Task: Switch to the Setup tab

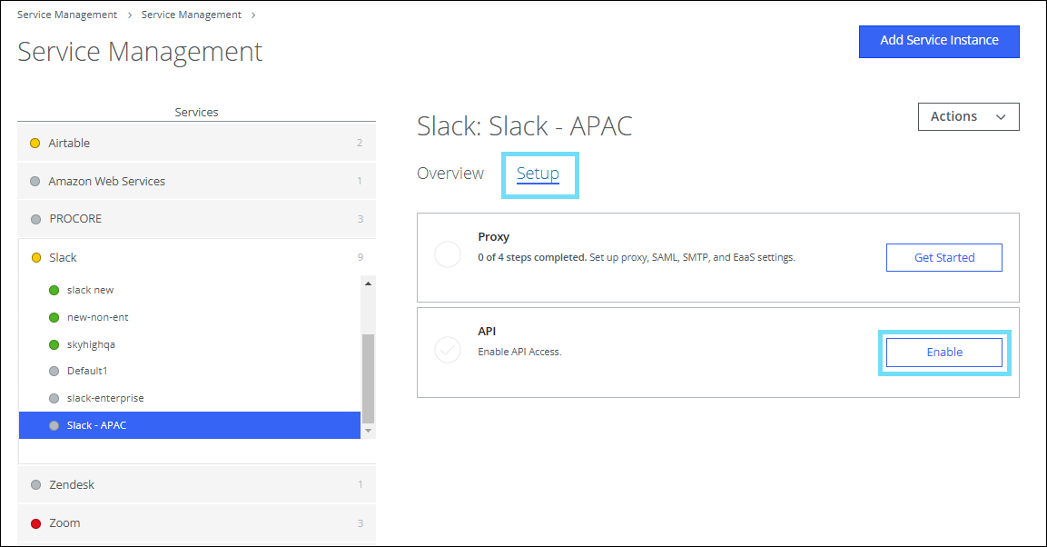Action: (538, 174)
